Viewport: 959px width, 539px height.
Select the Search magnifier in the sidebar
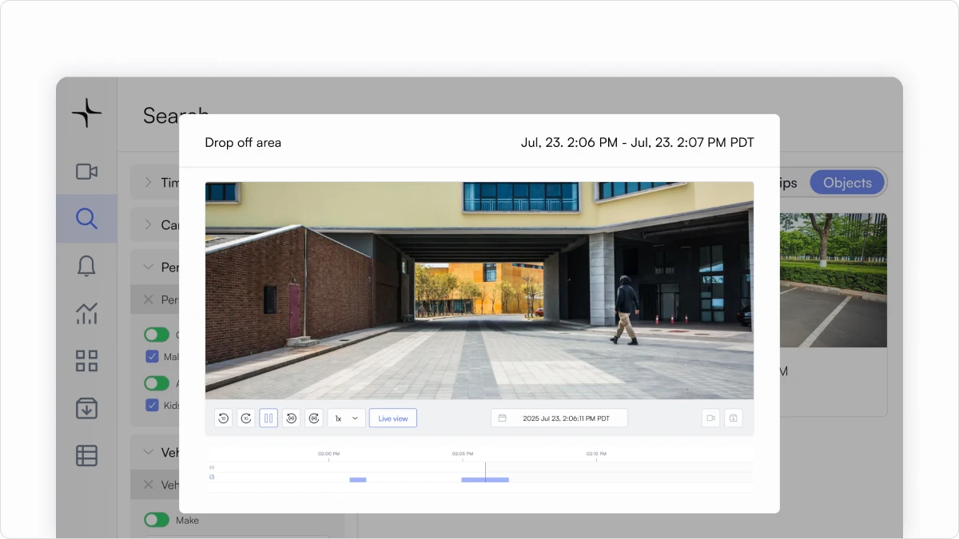(x=86, y=218)
